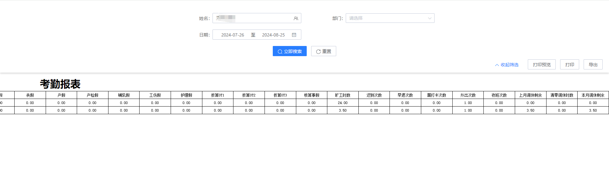Collapse filters via 收起筛选 link
Viewport: 609px width, 176px height.
coord(507,65)
